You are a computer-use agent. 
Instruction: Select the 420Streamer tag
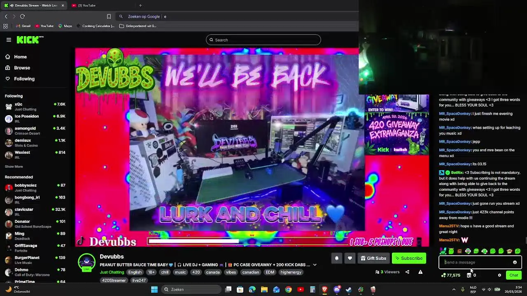coord(114,280)
